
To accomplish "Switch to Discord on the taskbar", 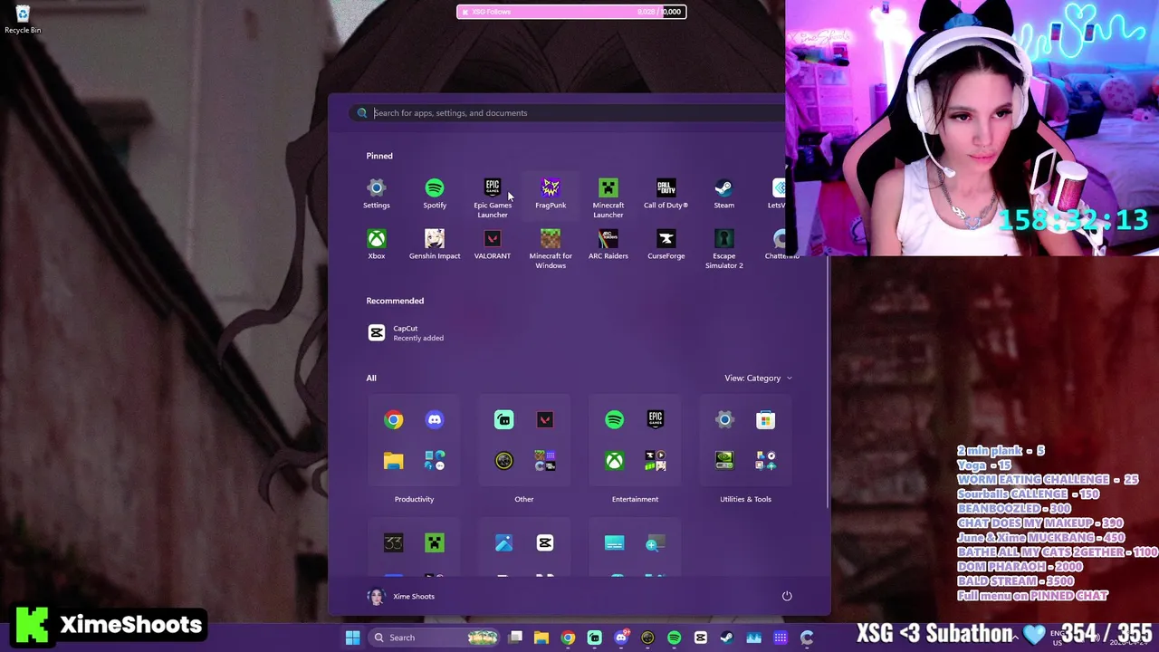I will [x=621, y=638].
